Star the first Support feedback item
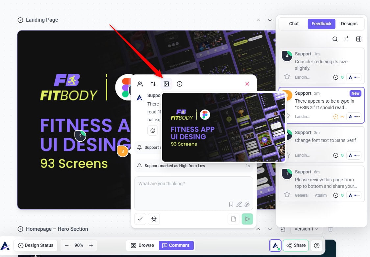 click(287, 76)
